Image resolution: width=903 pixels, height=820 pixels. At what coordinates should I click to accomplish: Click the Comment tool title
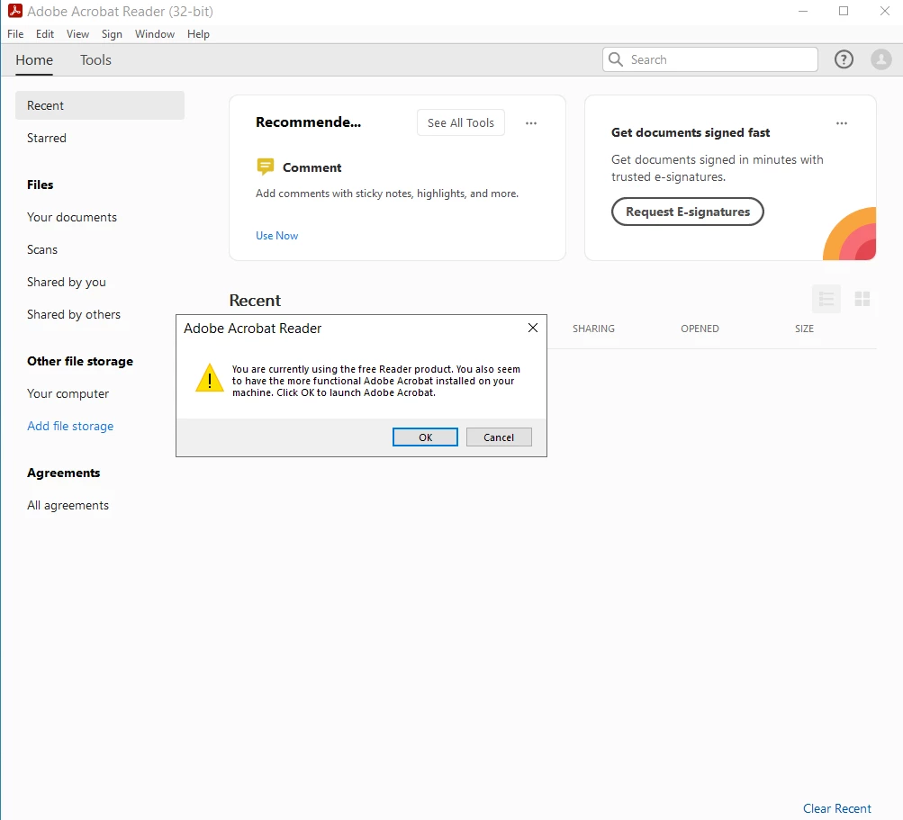pos(312,167)
